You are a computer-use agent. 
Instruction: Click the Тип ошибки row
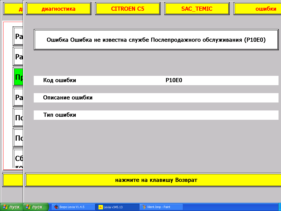[x=156, y=115]
